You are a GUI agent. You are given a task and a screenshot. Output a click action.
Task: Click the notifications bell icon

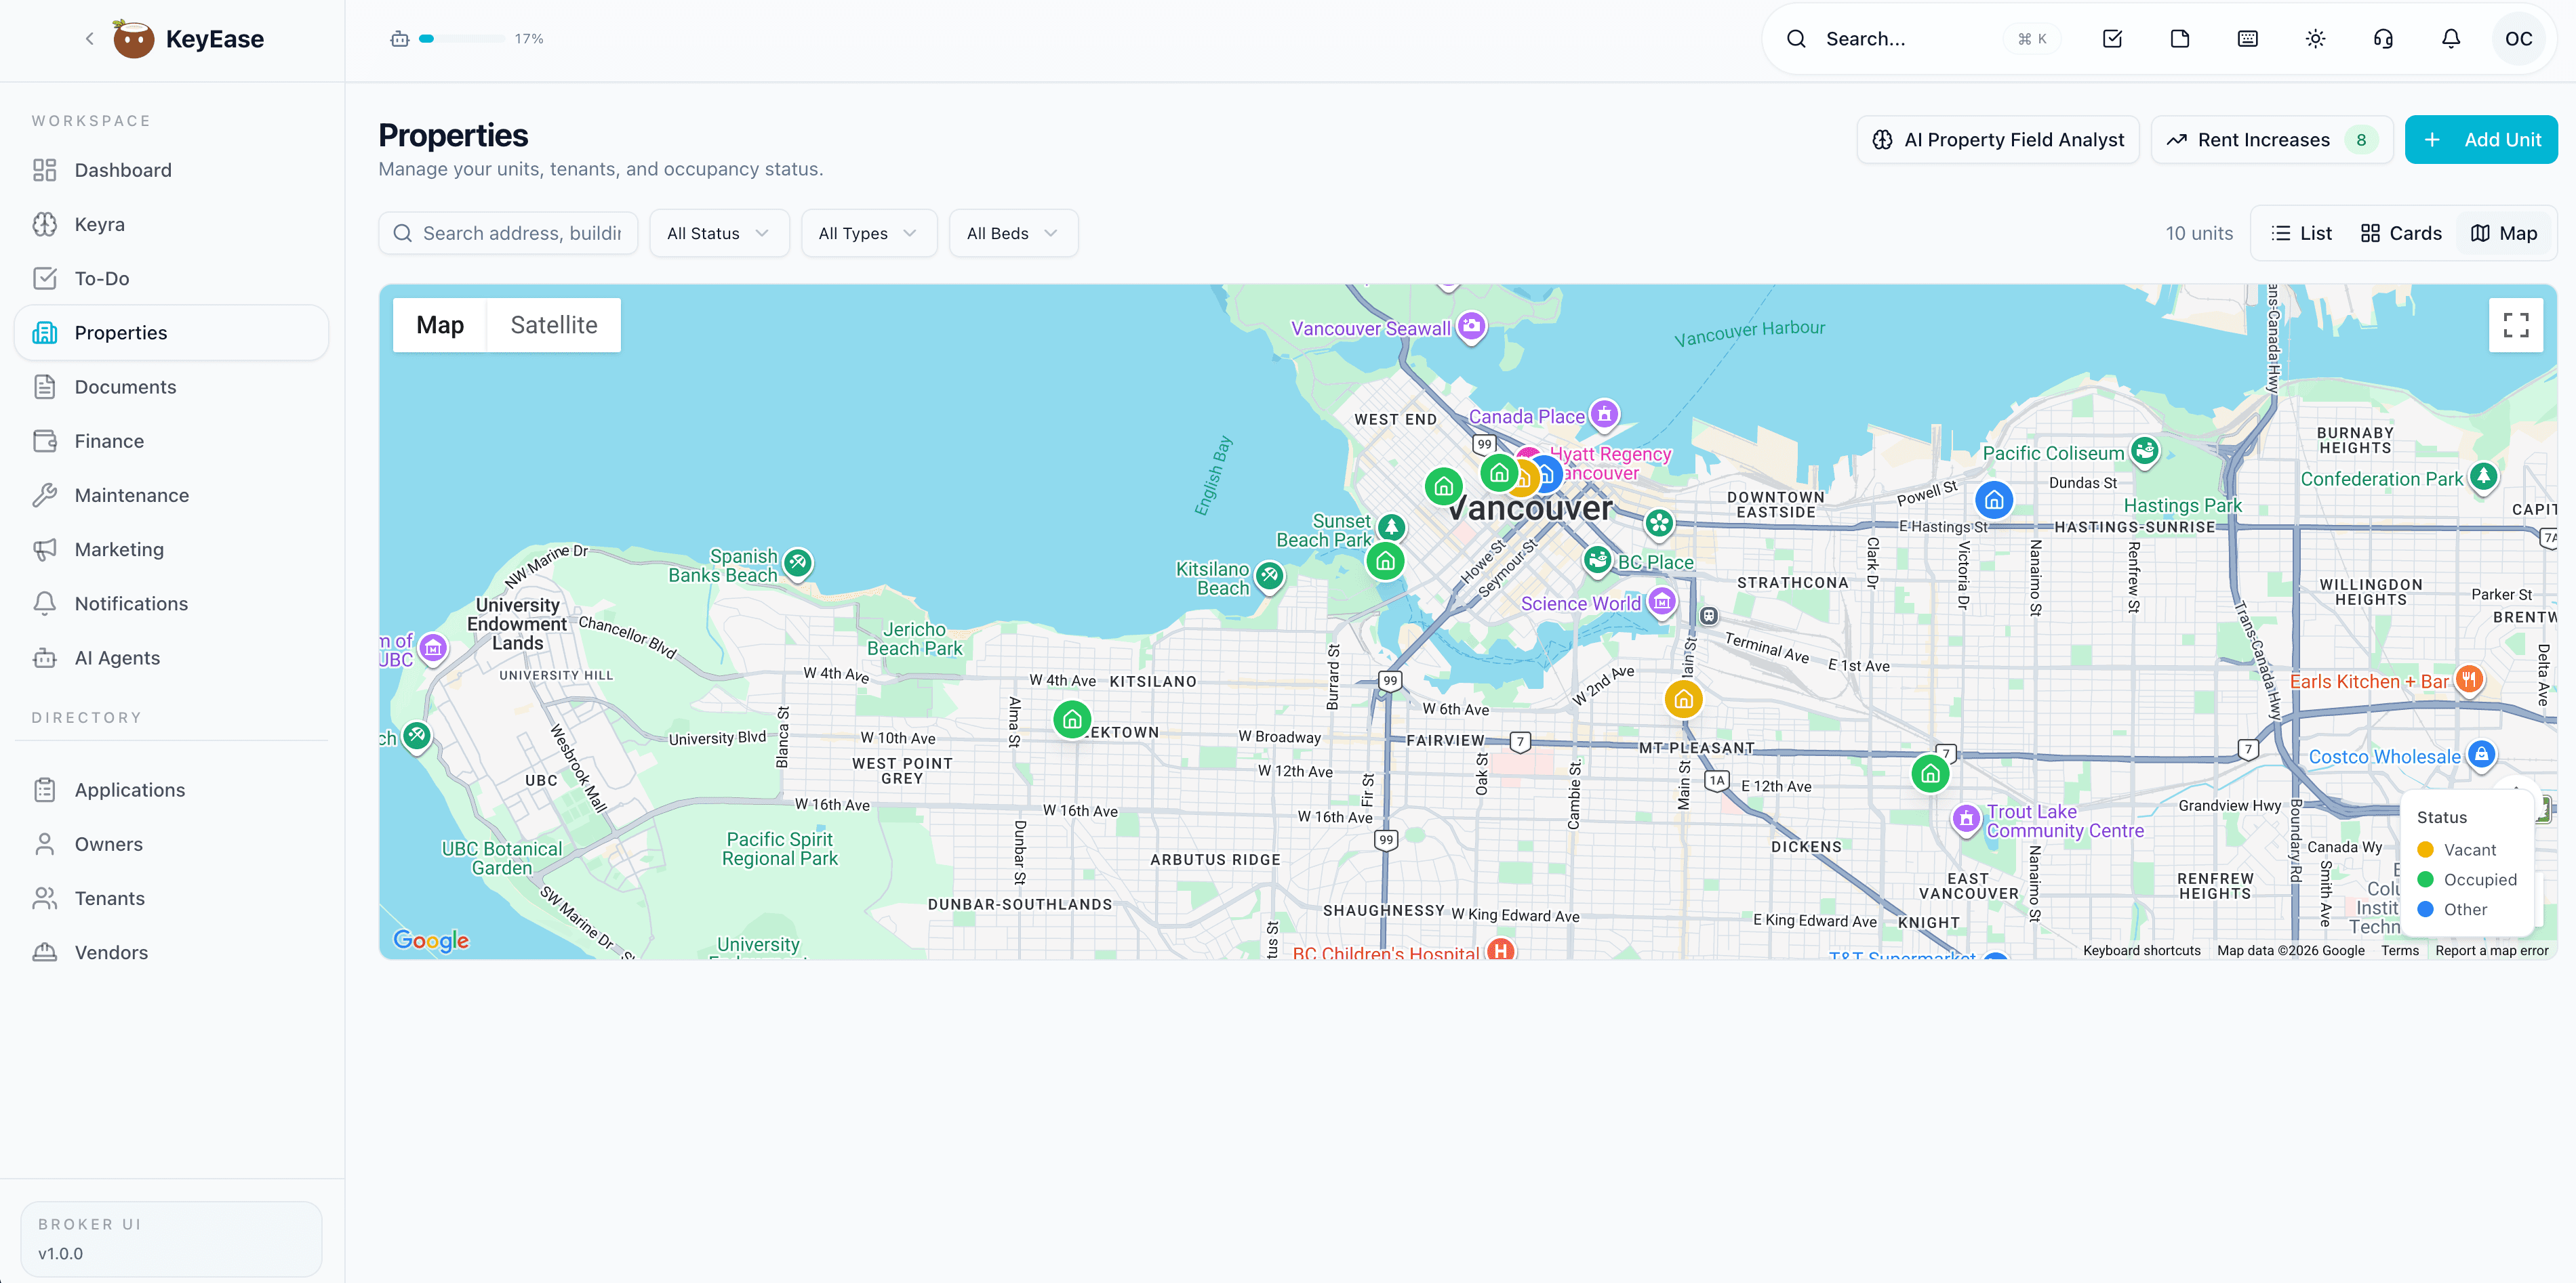2451,38
